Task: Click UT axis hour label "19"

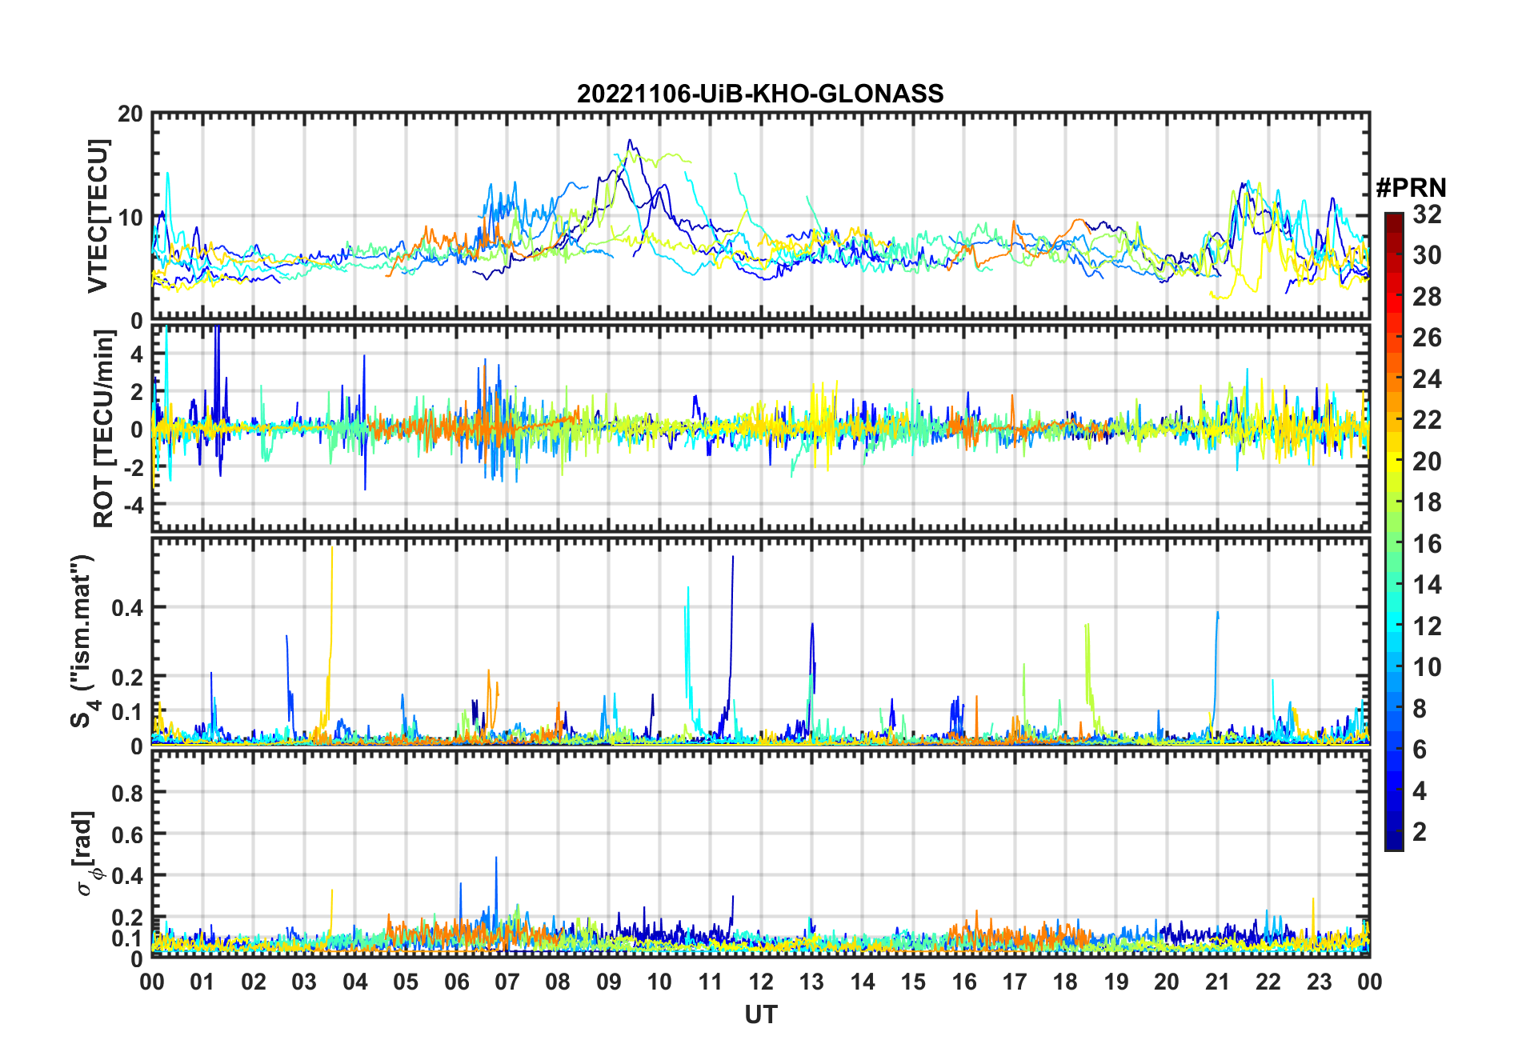Action: [1116, 982]
